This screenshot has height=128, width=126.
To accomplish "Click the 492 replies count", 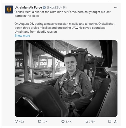I will click(21, 122).
